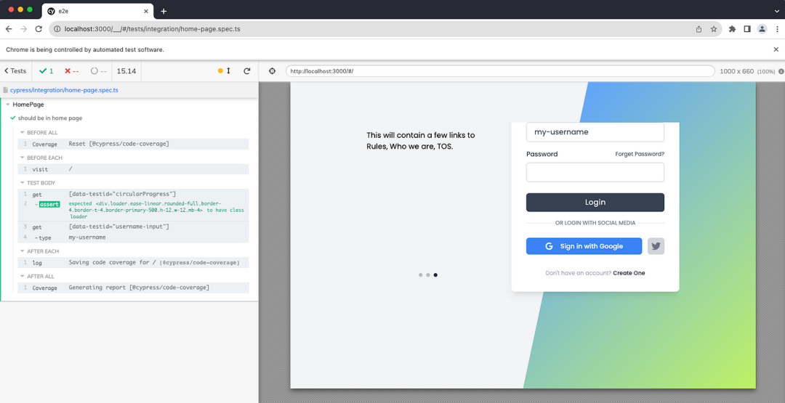Image resolution: width=785 pixels, height=403 pixels.
Task: Click the Password input field
Action: pyautogui.click(x=595, y=172)
